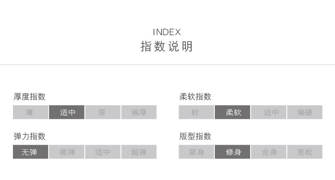Pick 超弹 elasticity option
This screenshot has height=180, width=335.
point(139,152)
